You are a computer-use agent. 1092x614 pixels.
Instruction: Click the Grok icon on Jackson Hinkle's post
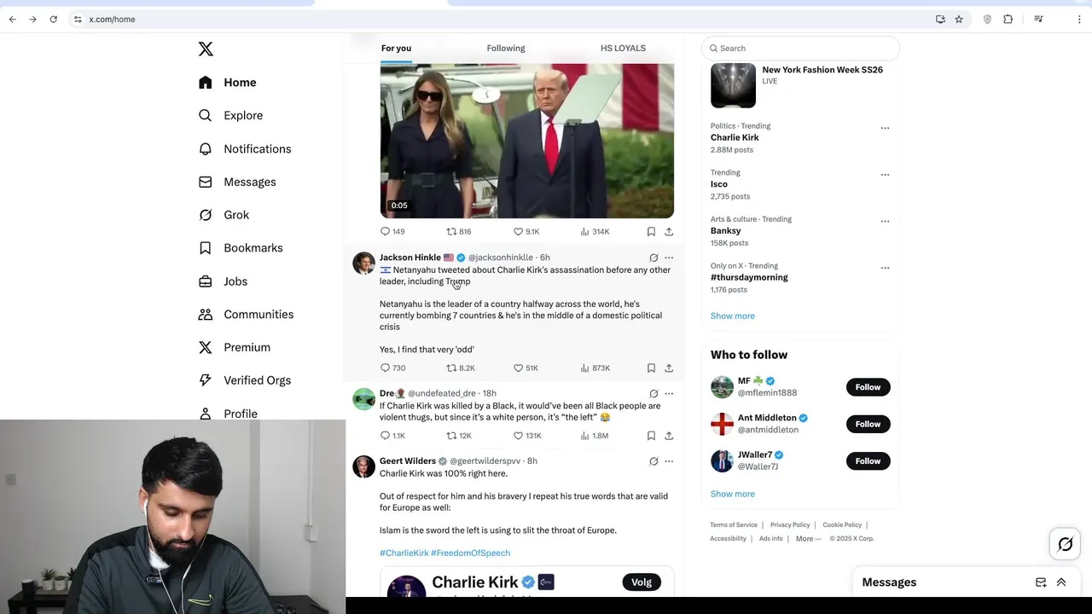coord(653,258)
